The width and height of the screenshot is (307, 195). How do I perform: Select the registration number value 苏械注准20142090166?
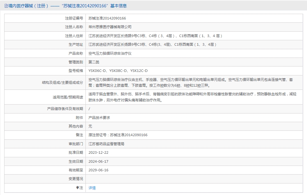click(x=107, y=18)
